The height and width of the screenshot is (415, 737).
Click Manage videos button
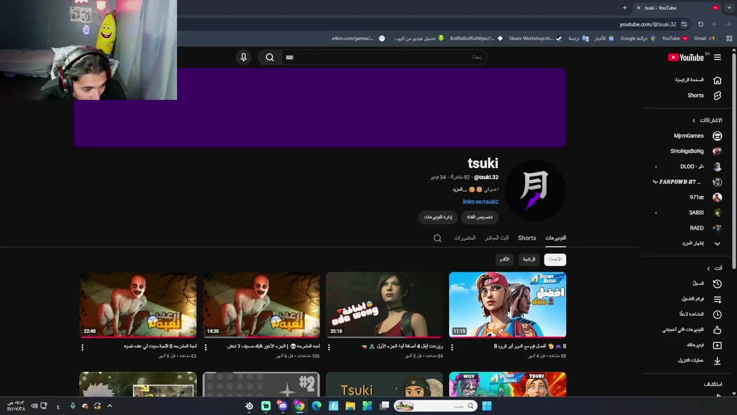438,217
